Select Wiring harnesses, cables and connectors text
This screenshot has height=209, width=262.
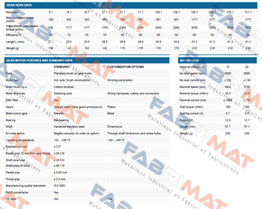coord(133,94)
